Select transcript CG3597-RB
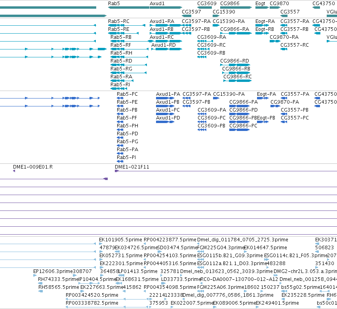 coord(196,29)
